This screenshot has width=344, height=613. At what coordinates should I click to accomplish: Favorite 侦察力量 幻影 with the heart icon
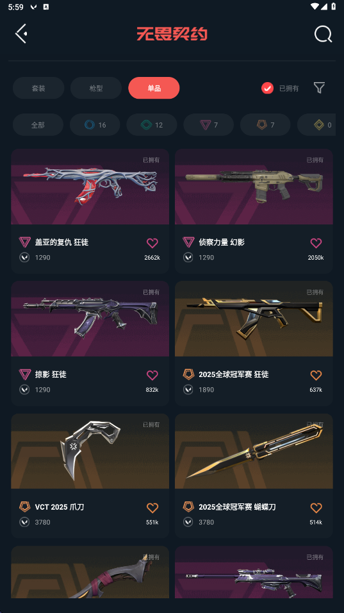tap(316, 243)
